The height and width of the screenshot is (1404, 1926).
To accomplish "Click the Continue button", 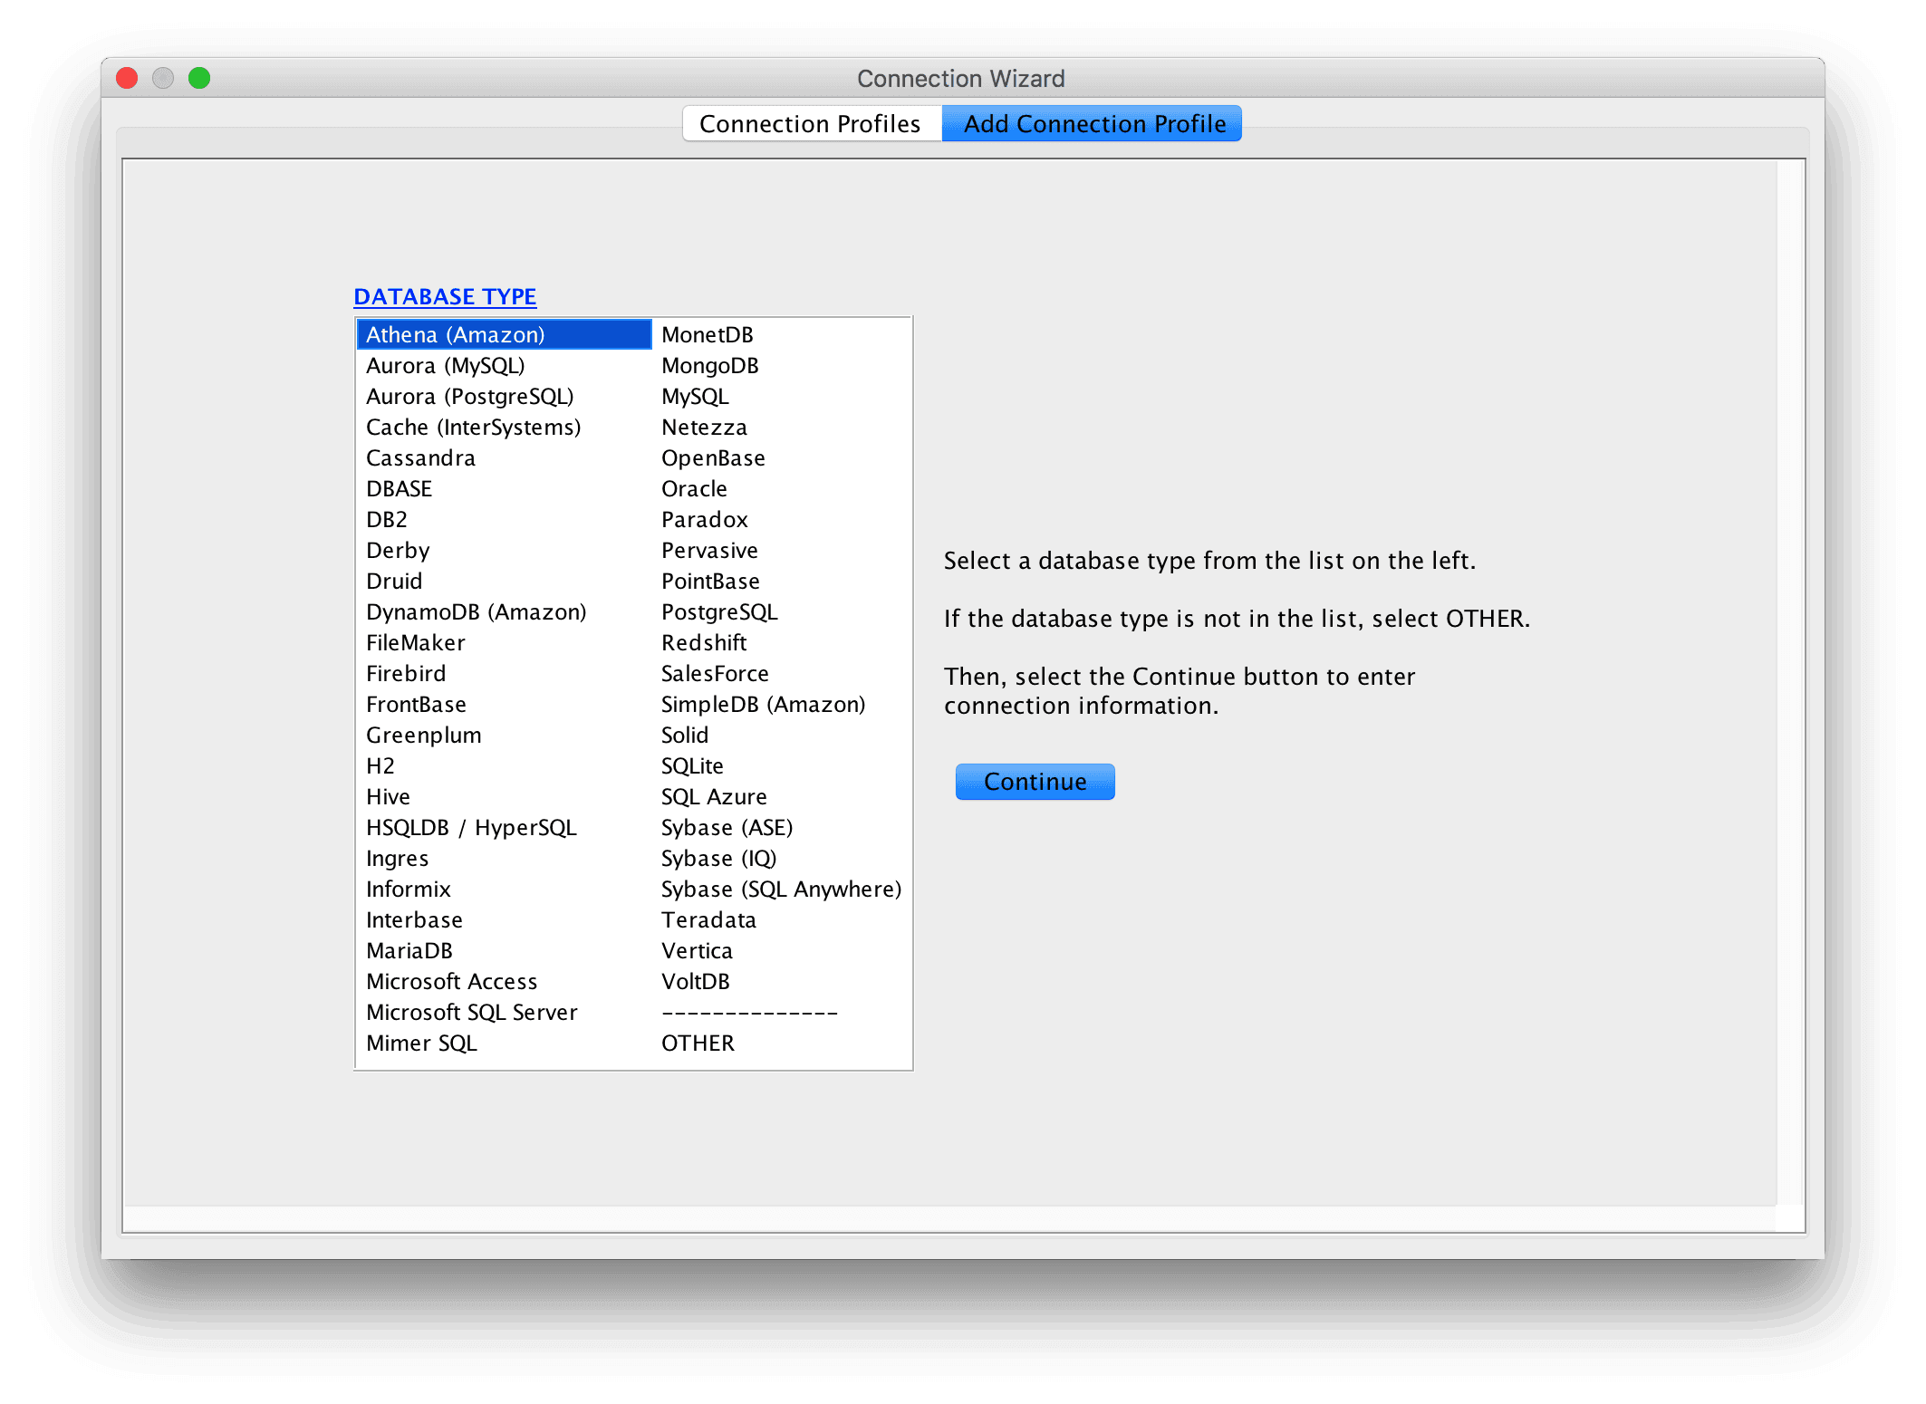I will [1035, 782].
